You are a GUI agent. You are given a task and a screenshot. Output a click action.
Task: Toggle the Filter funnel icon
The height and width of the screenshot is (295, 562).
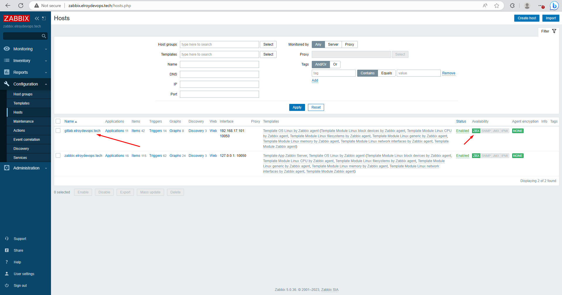(554, 31)
